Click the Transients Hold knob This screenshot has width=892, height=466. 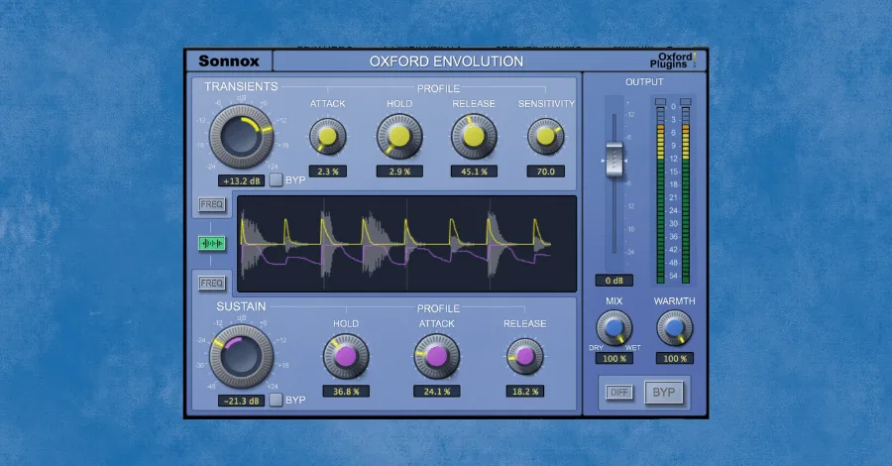click(399, 137)
